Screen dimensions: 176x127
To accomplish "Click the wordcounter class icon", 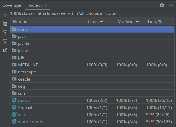I will [x=14, y=122].
